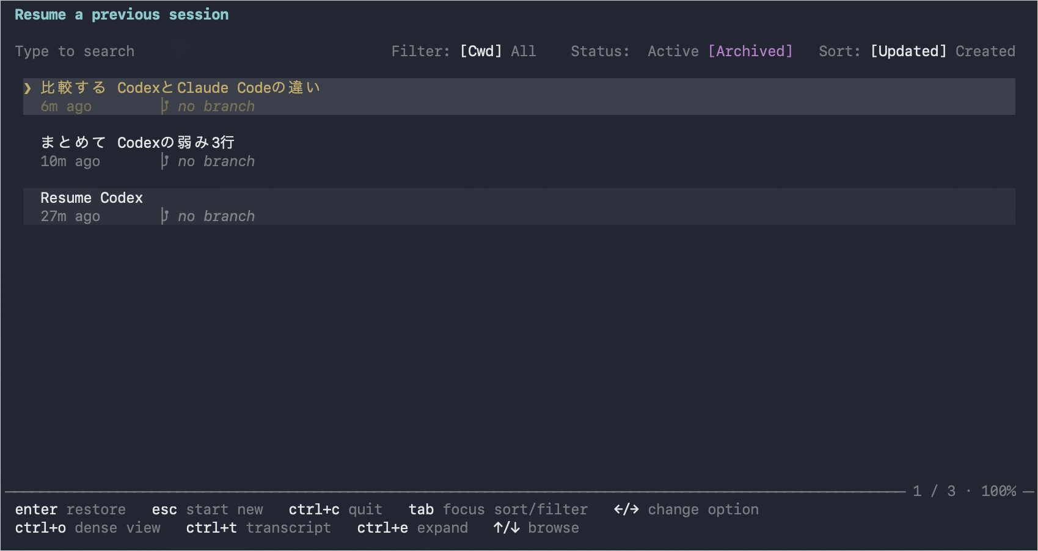Click the 'Type to search' field
The image size is (1038, 551).
75,51
